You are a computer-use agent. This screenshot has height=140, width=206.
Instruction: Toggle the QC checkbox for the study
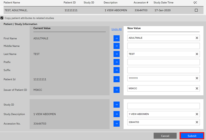[196, 10]
